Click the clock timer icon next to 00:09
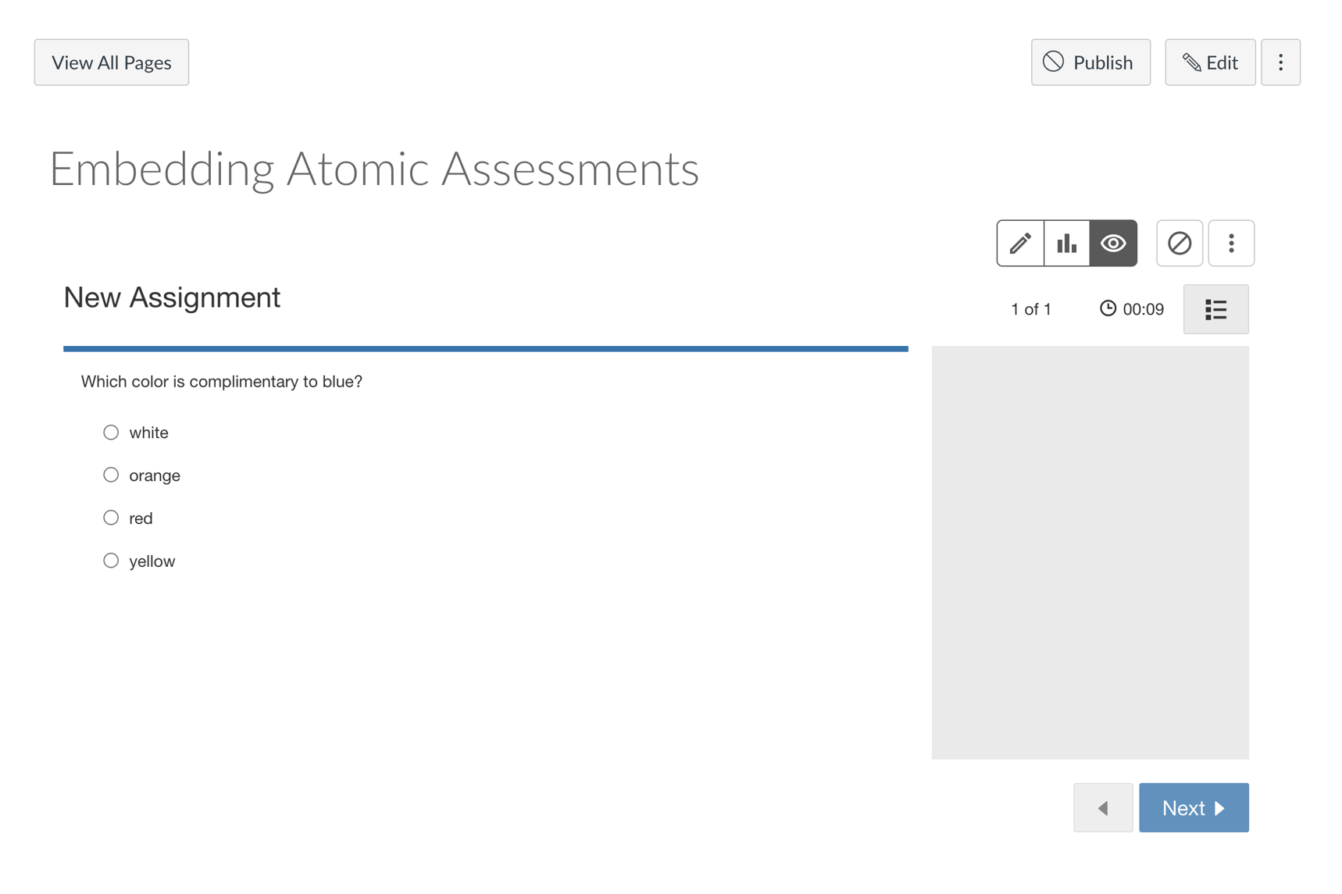 [x=1108, y=308]
